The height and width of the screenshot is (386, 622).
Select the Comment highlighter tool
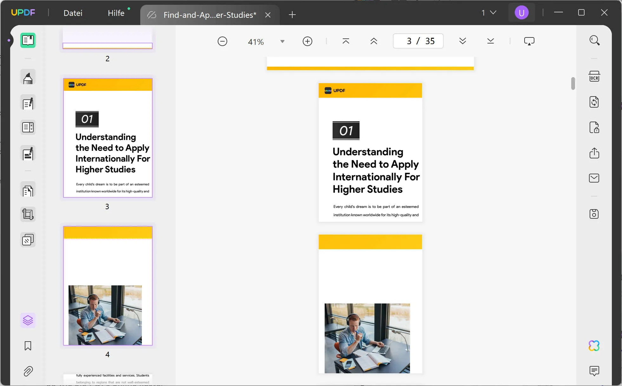(28, 77)
